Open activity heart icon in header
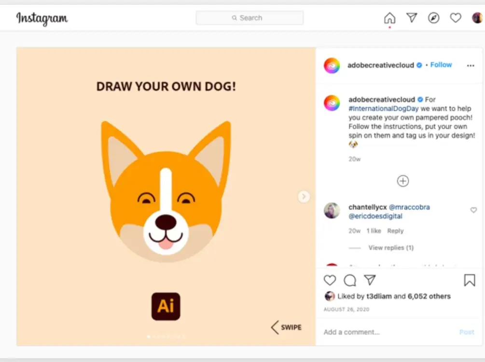 tap(456, 18)
